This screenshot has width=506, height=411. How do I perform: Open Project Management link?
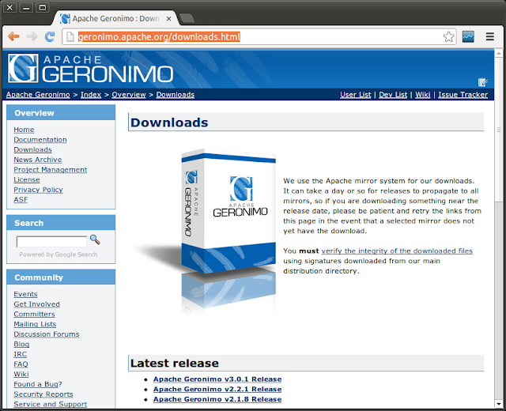pos(51,169)
